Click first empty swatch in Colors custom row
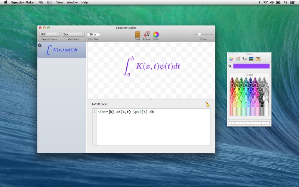This screenshot has height=187, width=299. pyautogui.click(x=230, y=123)
